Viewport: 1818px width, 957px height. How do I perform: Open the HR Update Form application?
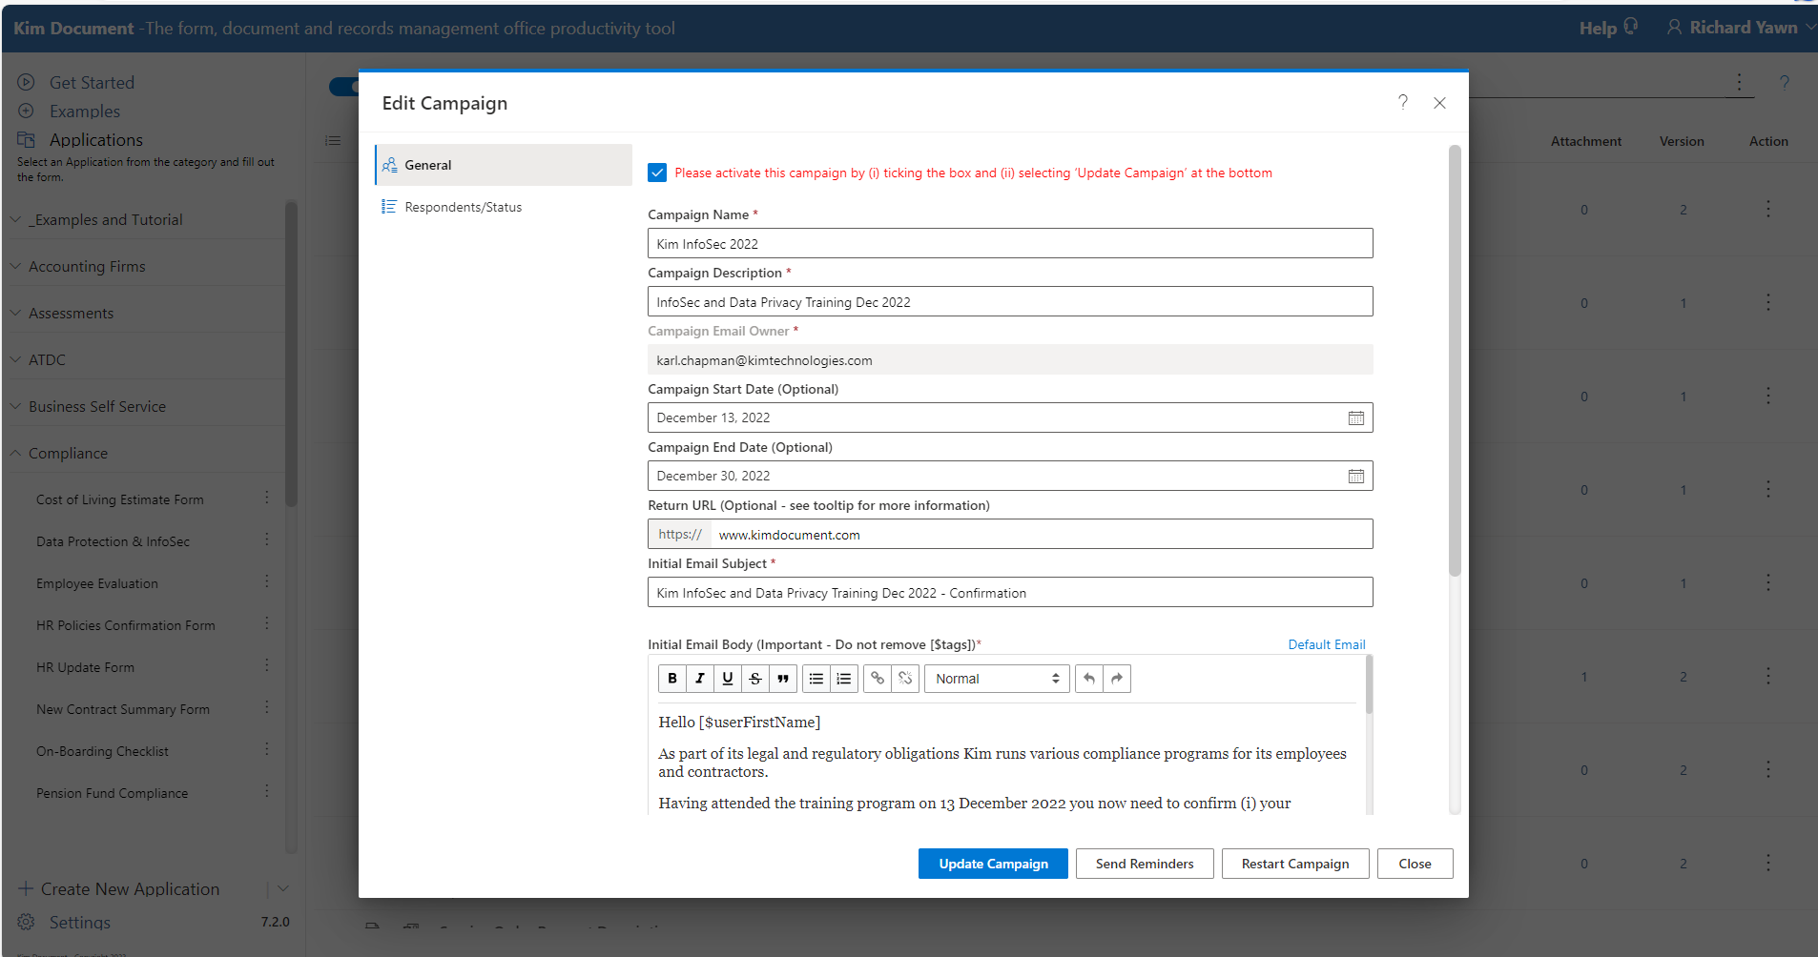tap(85, 667)
